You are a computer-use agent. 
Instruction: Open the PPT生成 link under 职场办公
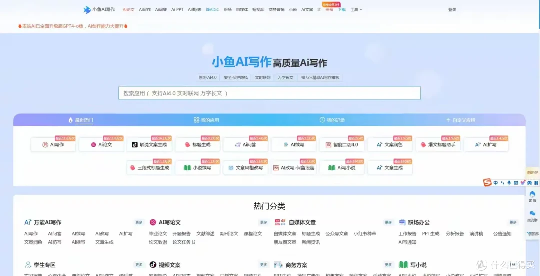(x=431, y=234)
